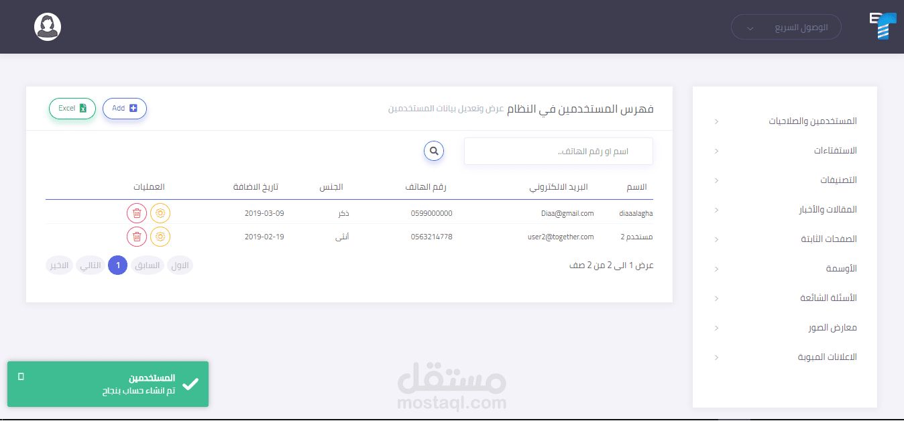This screenshot has height=421, width=904.
Task: Expand the المستخدمين والصلاحيات sidebar section
Action: click(x=813, y=121)
